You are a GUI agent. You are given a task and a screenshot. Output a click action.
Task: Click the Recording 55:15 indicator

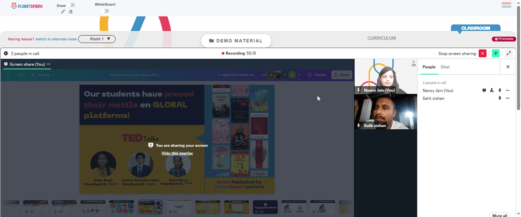(239, 53)
